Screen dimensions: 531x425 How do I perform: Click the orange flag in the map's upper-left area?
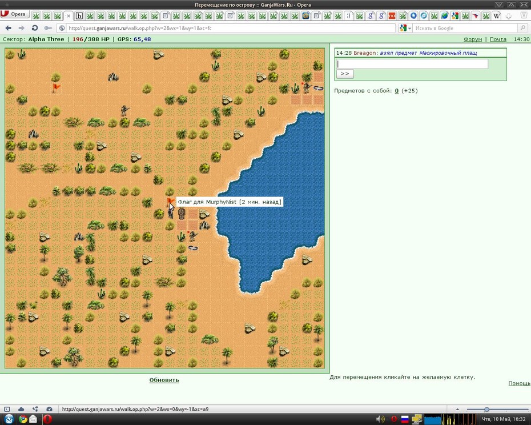click(x=56, y=88)
